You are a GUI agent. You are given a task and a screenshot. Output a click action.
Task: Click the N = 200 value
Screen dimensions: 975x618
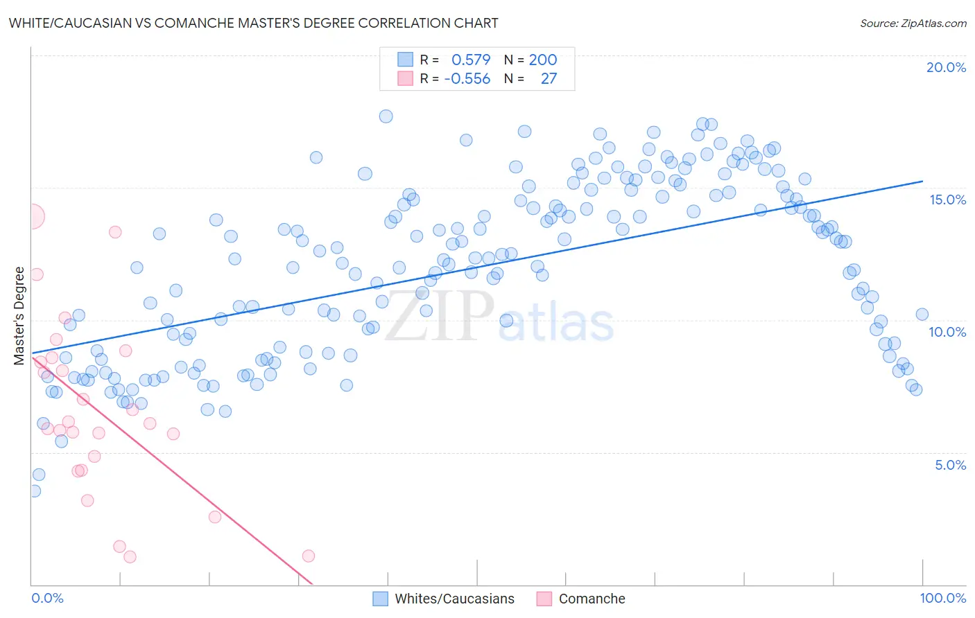[530, 60]
